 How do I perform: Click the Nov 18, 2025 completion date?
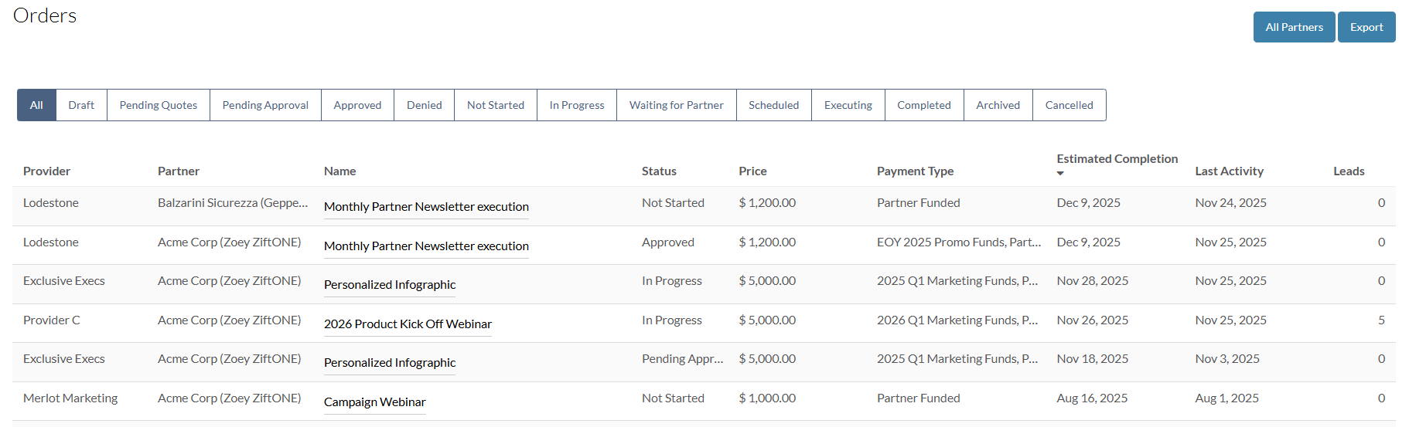pos(1093,359)
